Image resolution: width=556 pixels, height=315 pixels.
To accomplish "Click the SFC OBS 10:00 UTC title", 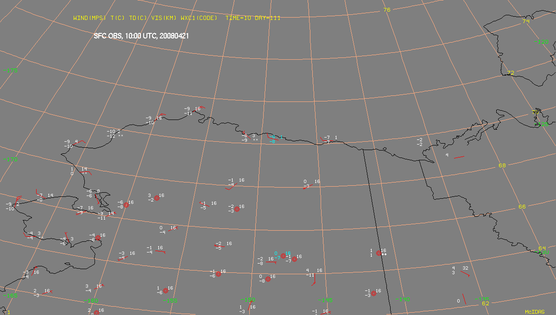I will point(141,36).
